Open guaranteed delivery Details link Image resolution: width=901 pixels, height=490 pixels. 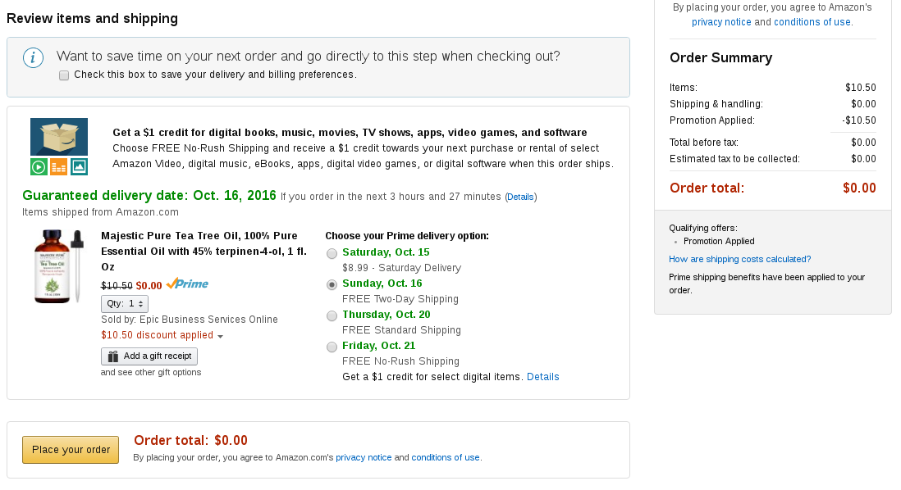pyautogui.click(x=520, y=197)
